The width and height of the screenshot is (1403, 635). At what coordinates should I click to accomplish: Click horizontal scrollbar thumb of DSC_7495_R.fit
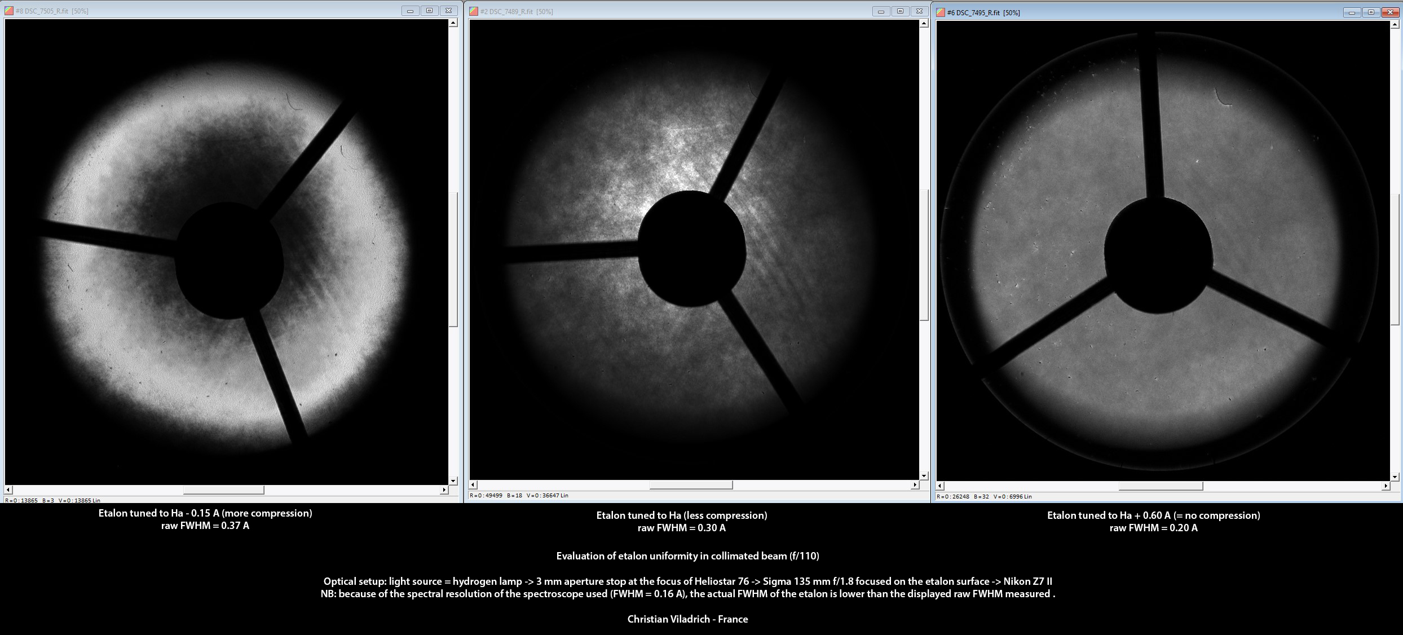point(1161,486)
